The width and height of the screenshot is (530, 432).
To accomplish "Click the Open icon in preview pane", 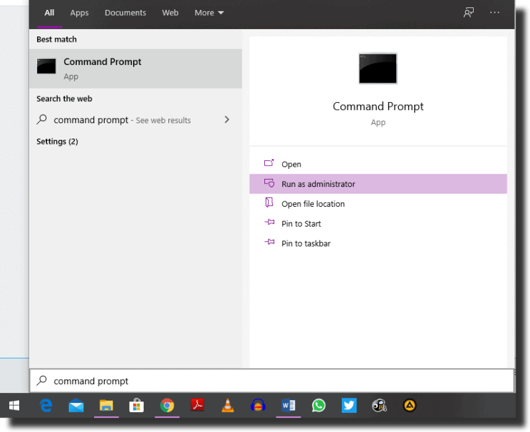I will pyautogui.click(x=269, y=163).
